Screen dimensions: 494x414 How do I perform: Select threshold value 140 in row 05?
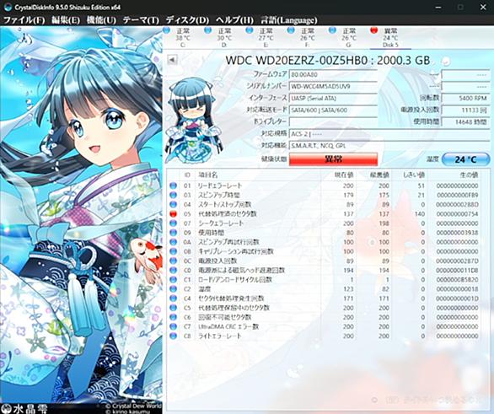[x=419, y=214]
